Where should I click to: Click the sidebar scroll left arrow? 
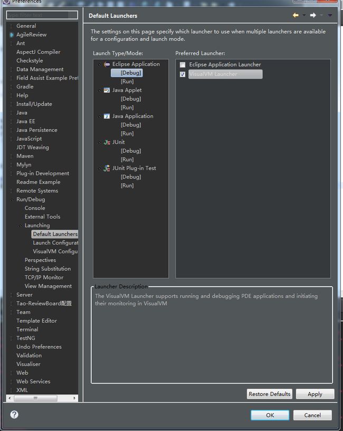[9, 398]
